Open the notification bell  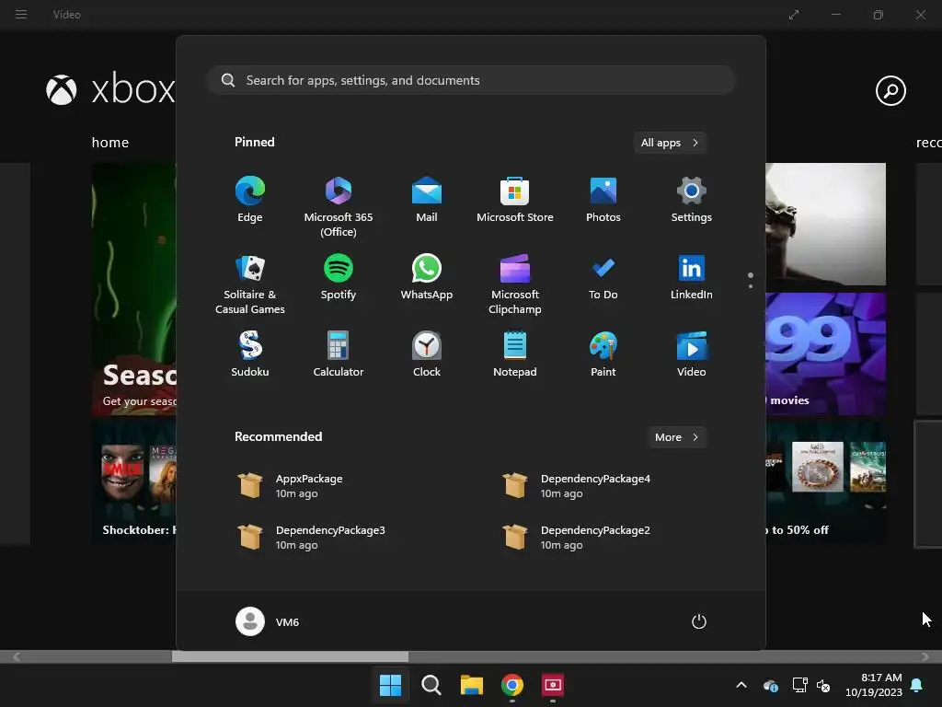point(917,685)
